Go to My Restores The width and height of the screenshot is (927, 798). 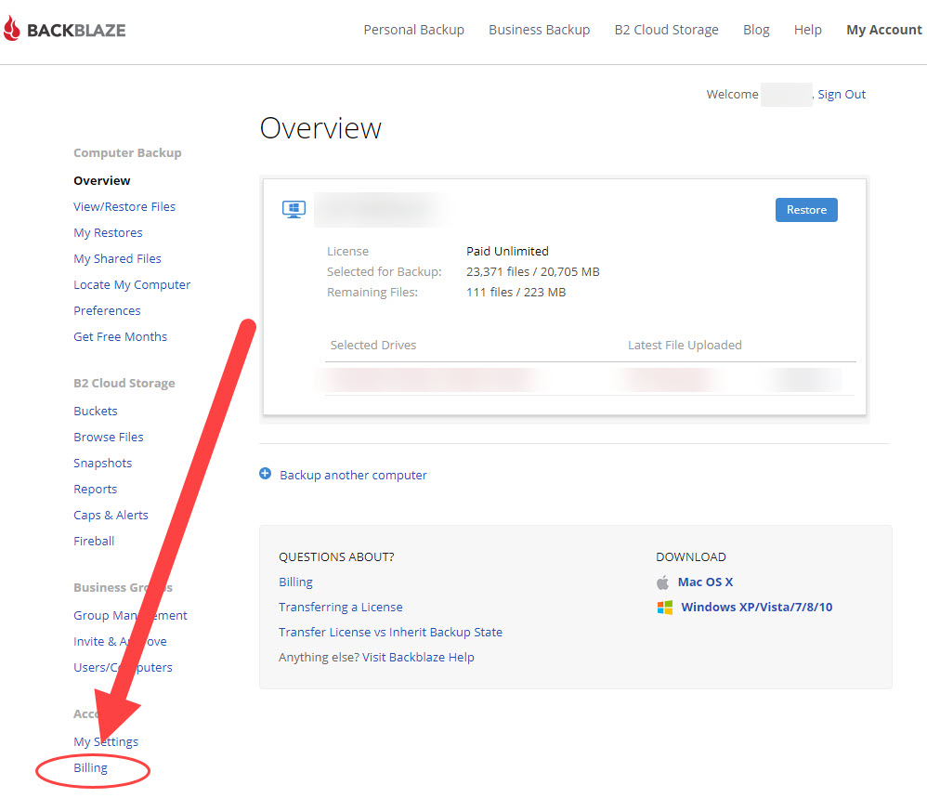pos(108,233)
